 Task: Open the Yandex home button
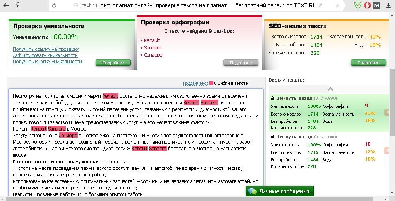pyautogui.click(x=18, y=5)
